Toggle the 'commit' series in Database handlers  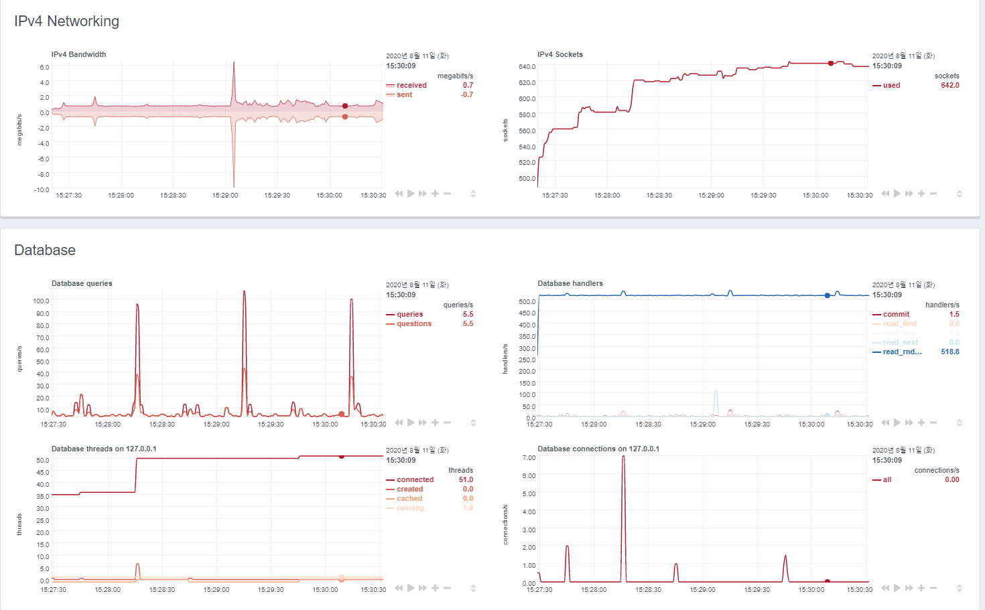(x=896, y=314)
